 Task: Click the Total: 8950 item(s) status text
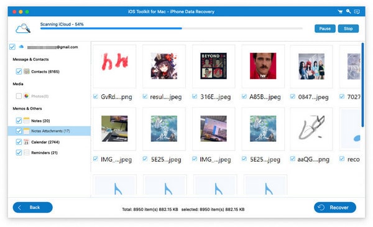[x=150, y=210]
